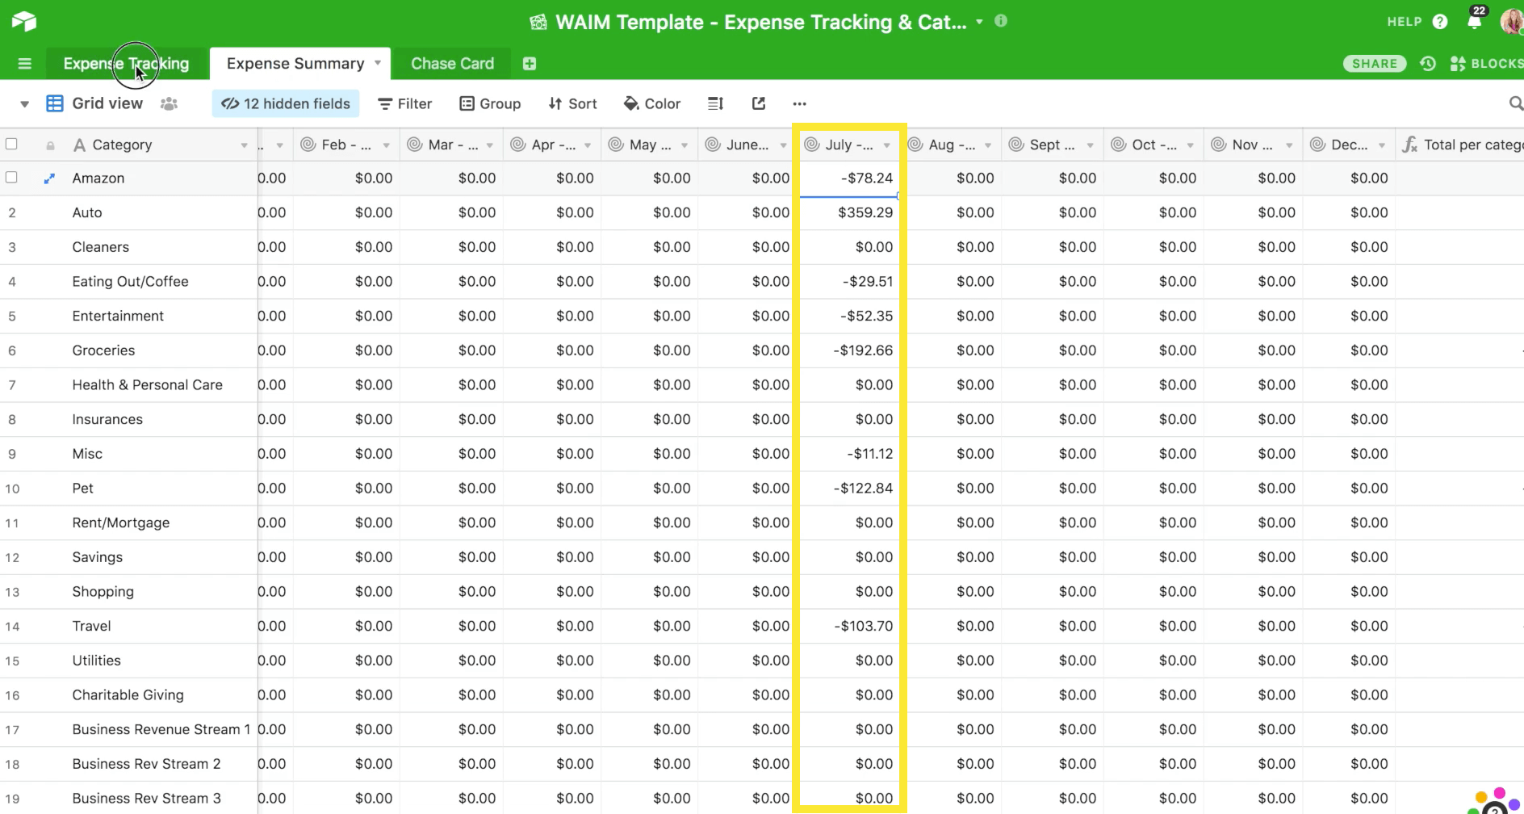This screenshot has width=1524, height=814.
Task: Expand the Amazon record
Action: coord(49,178)
